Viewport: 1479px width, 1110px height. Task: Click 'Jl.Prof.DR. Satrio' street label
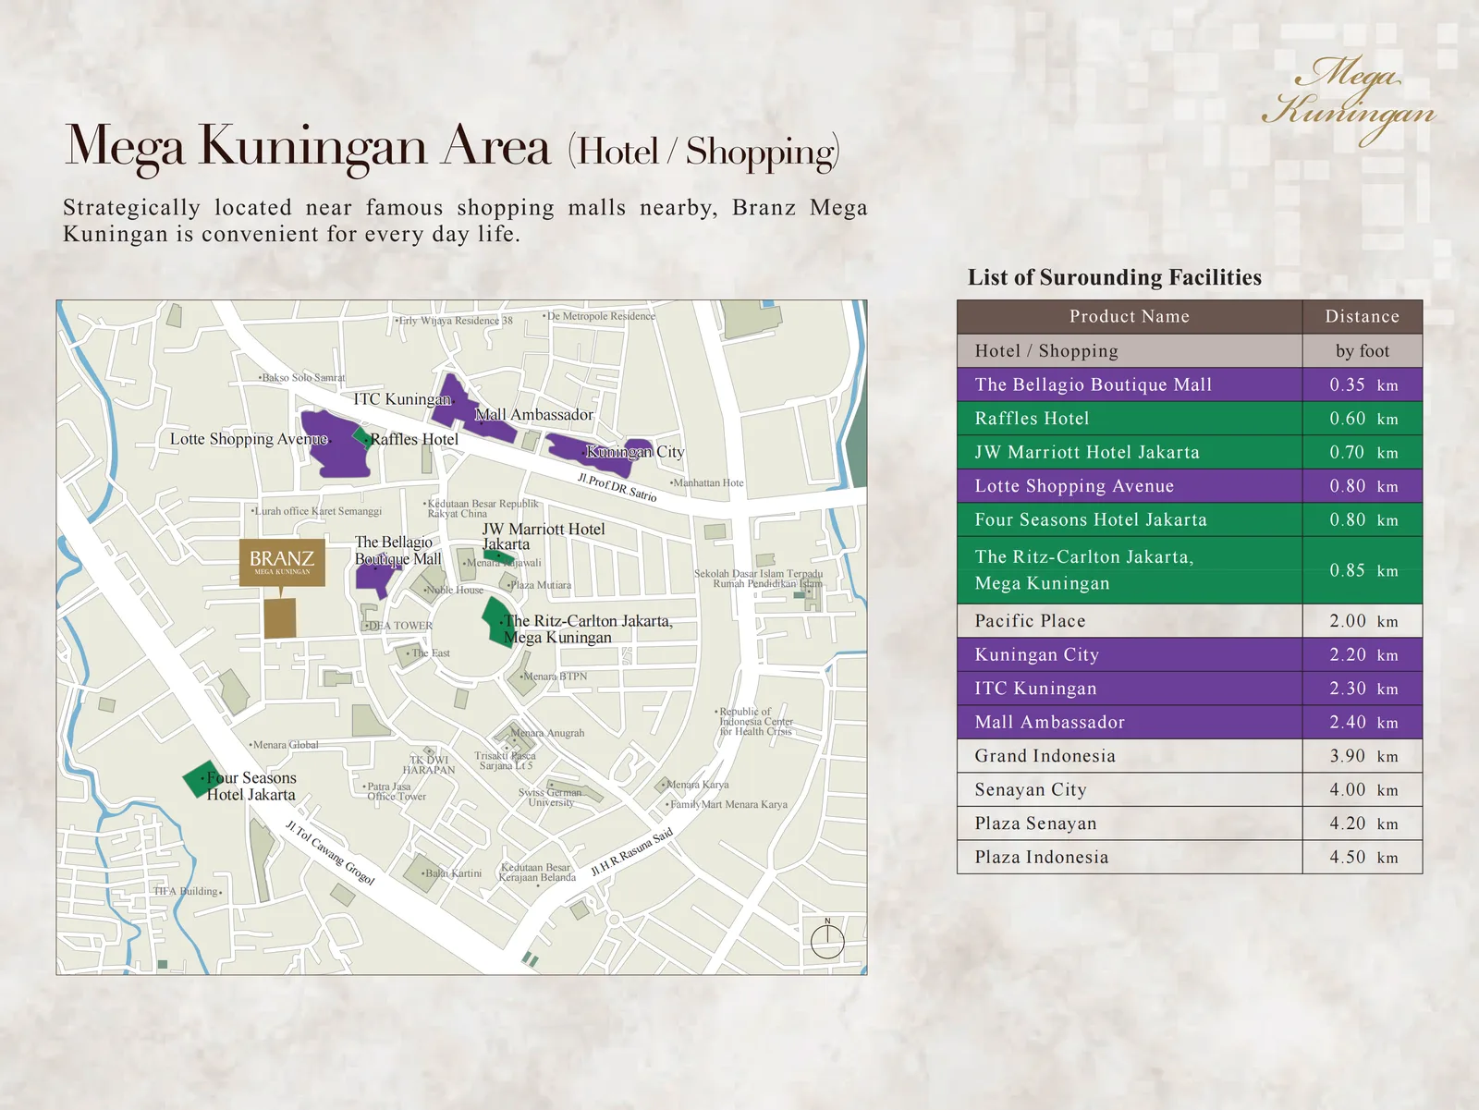click(617, 487)
